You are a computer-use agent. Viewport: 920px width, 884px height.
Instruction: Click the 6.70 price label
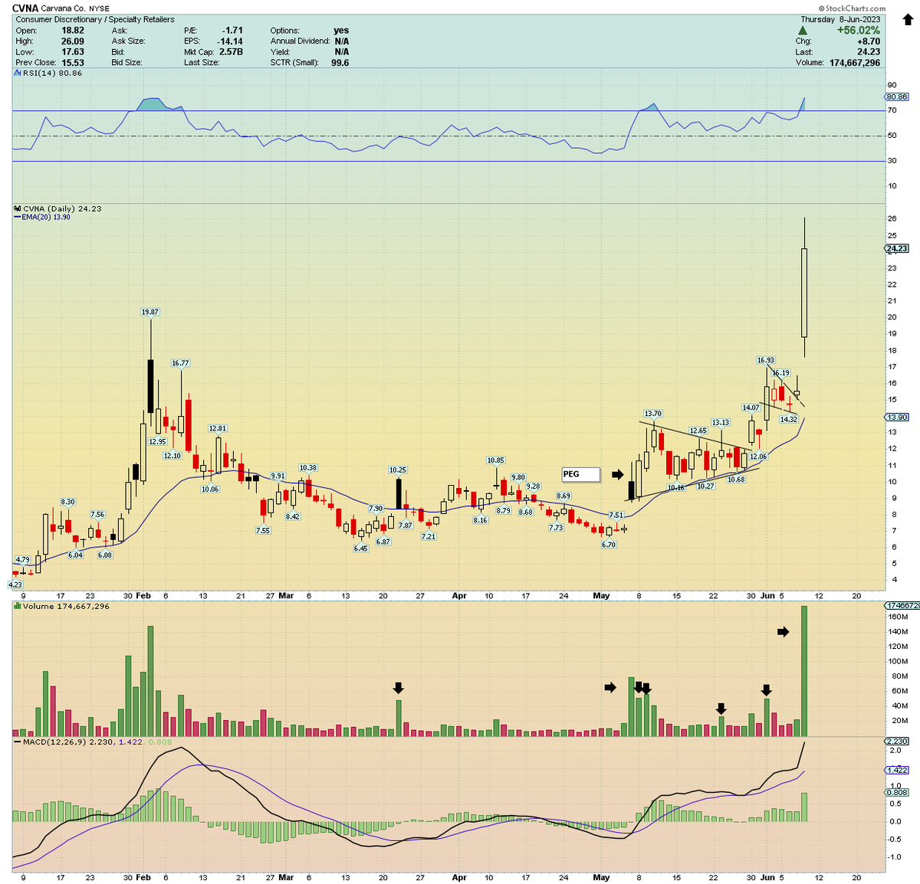(x=609, y=545)
